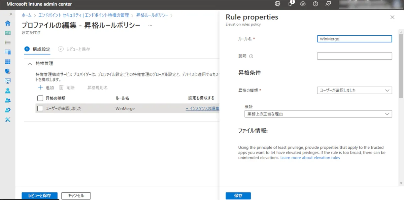Click ユーザーが確認しました cell in table
Viewport: 404px width, 200px height.
pos(64,108)
